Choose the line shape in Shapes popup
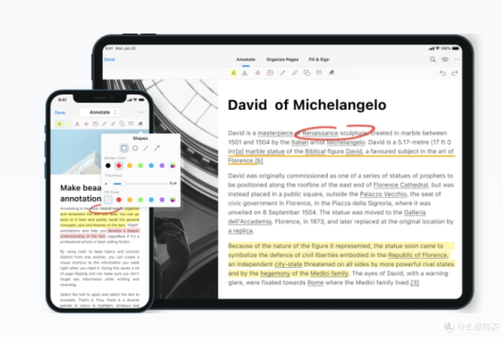This screenshot has width=503, height=337. coord(146,148)
